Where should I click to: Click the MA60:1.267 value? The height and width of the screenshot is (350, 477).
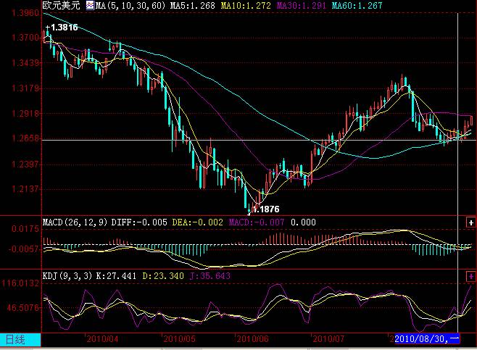[357, 6]
